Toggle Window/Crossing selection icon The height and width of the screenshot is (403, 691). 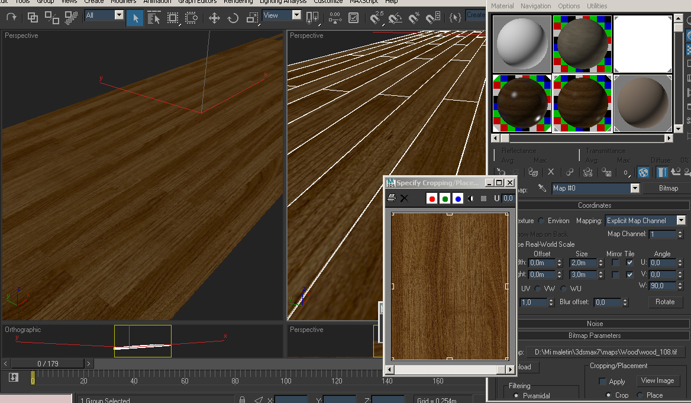click(191, 18)
